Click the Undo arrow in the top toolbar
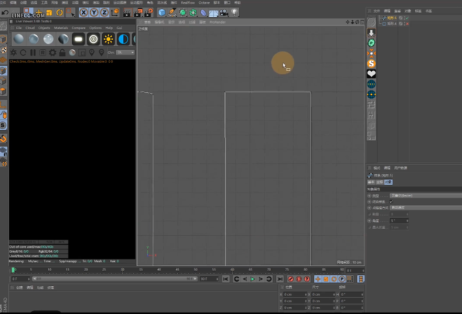This screenshot has width=462, height=314. click(x=5, y=13)
